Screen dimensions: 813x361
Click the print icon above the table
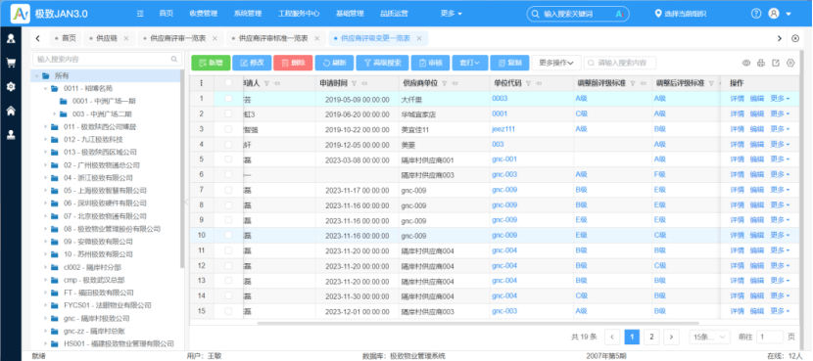click(761, 64)
